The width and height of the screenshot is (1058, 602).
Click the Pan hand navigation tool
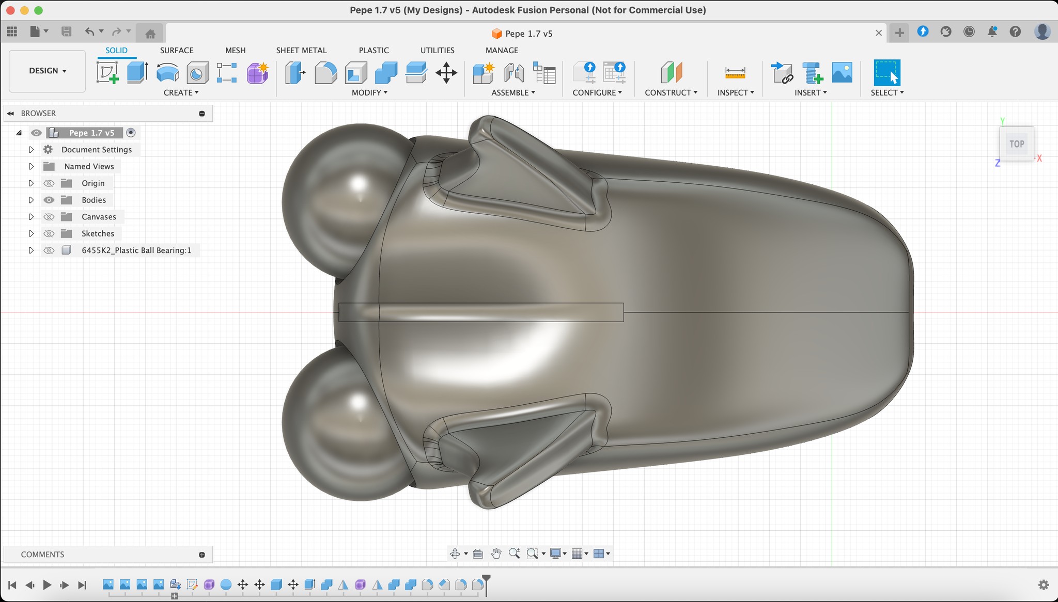(496, 553)
